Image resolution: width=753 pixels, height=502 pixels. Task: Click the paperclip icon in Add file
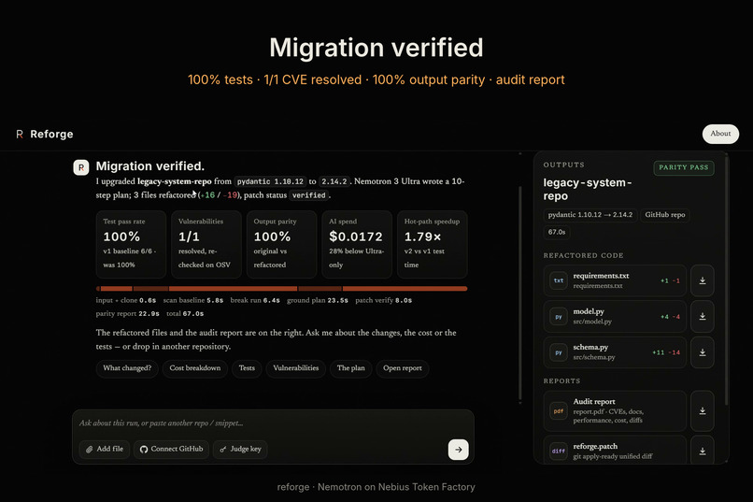coord(90,449)
